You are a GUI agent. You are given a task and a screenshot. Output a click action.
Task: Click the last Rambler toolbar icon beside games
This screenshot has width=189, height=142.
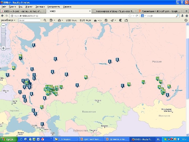[126, 20]
